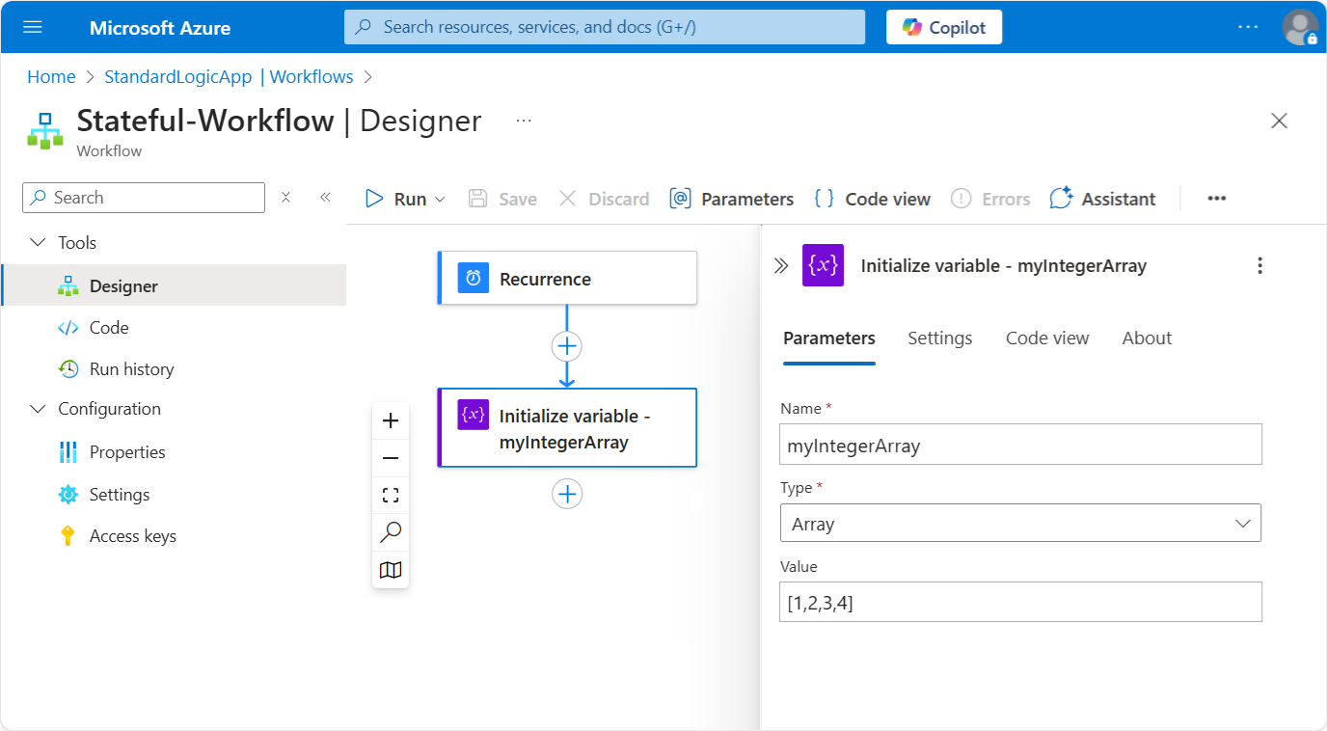Zoom in on the workflow canvas
The height and width of the screenshot is (731, 1327).
(391, 420)
